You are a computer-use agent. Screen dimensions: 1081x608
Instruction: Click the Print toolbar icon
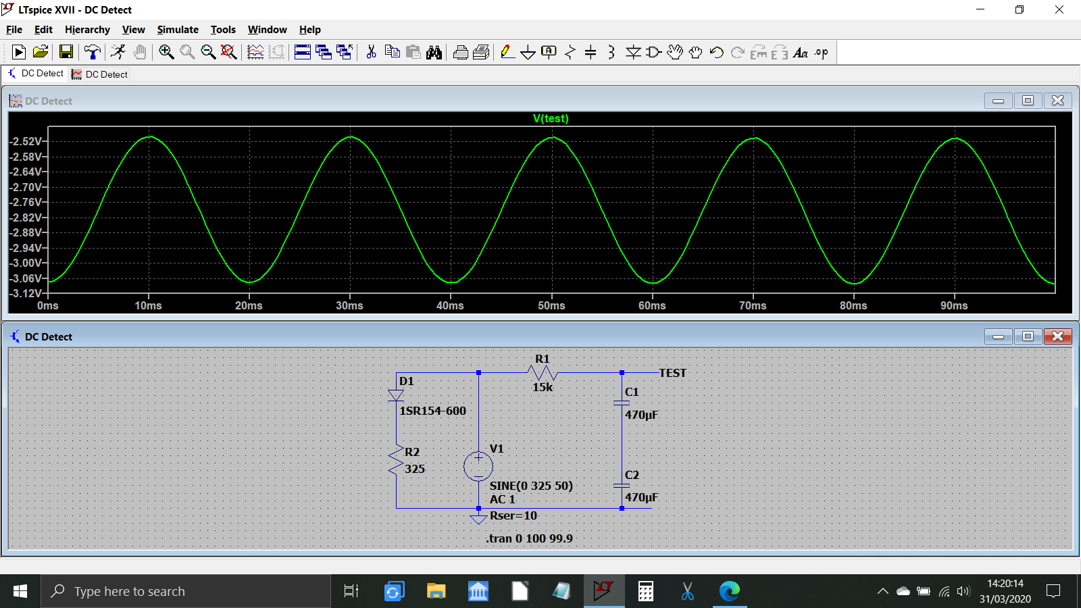[482, 52]
